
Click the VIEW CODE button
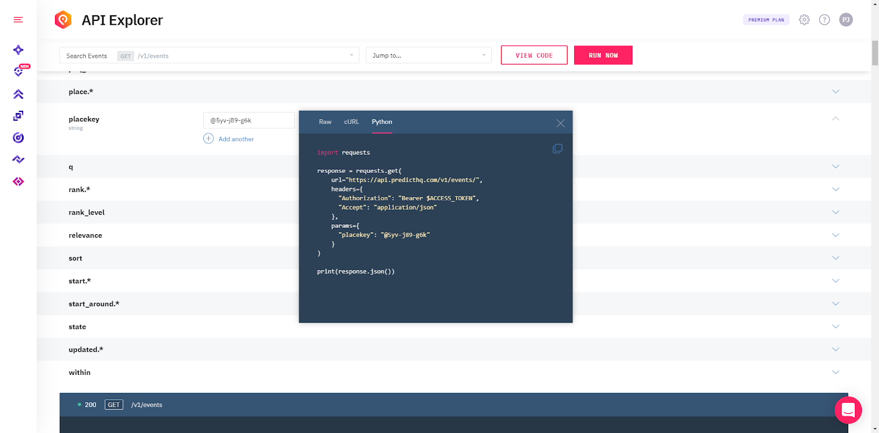click(534, 55)
